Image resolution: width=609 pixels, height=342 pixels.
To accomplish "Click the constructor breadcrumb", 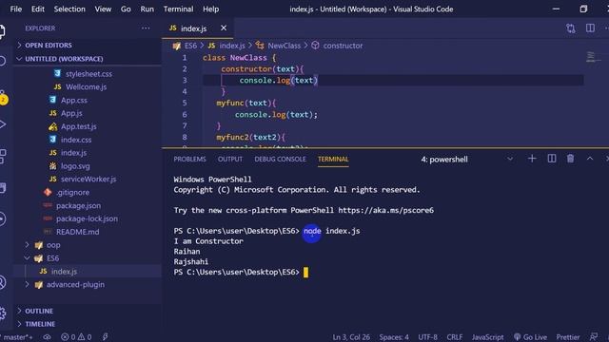I will click(343, 46).
